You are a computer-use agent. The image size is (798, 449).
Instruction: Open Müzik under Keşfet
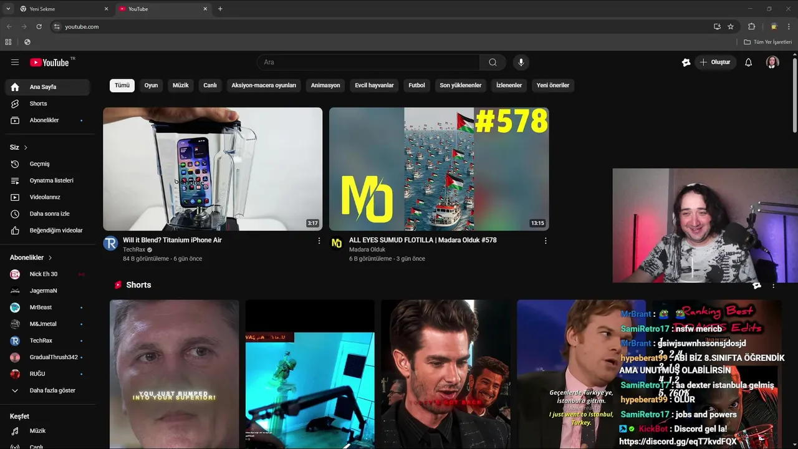pyautogui.click(x=47, y=431)
